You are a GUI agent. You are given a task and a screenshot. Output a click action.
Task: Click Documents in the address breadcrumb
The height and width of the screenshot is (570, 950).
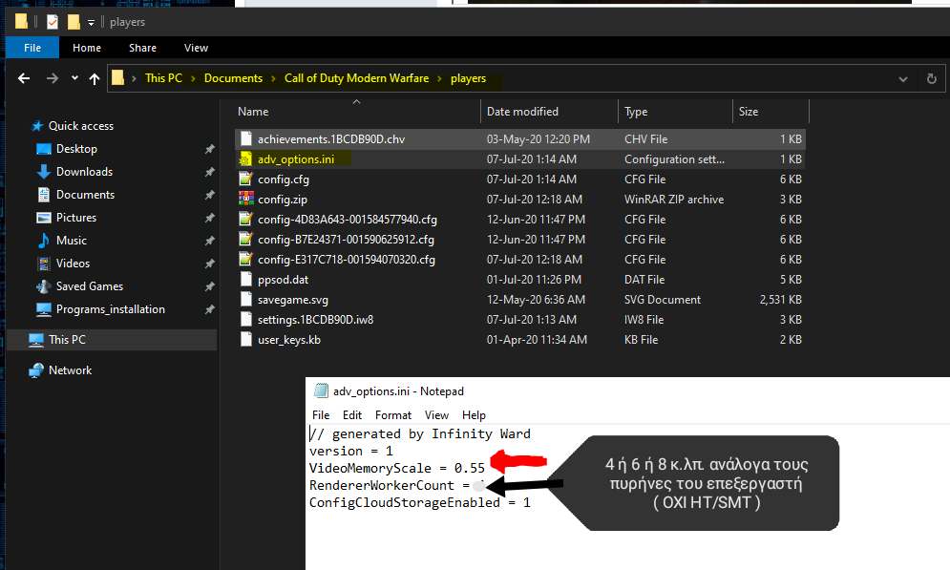click(233, 78)
